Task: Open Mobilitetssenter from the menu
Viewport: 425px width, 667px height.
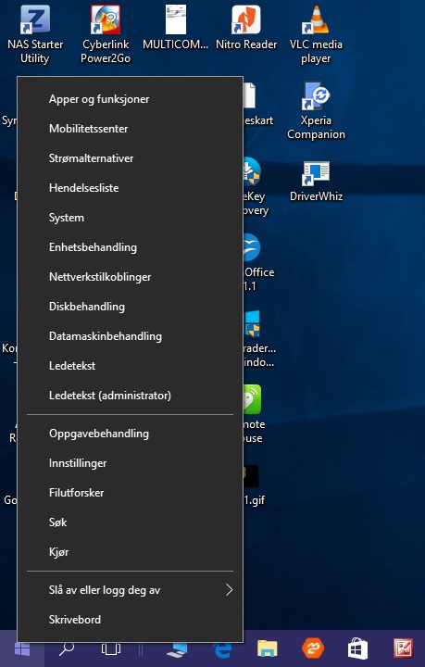Action: pyautogui.click(x=130, y=129)
